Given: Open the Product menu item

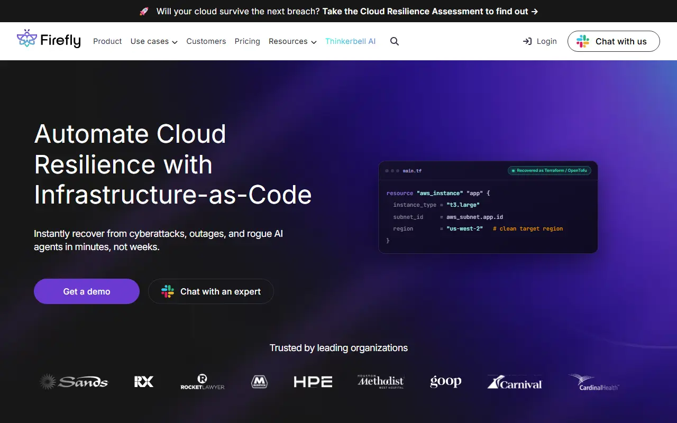Looking at the screenshot, I should tap(107, 41).
